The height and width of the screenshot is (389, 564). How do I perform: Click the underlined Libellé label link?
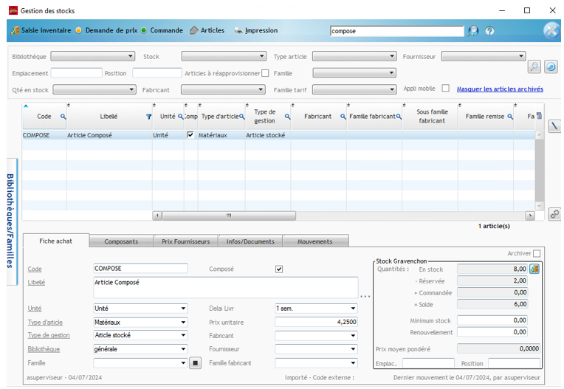pyautogui.click(x=36, y=283)
